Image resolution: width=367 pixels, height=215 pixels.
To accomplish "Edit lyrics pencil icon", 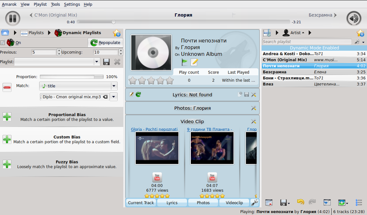I will (132, 95).
